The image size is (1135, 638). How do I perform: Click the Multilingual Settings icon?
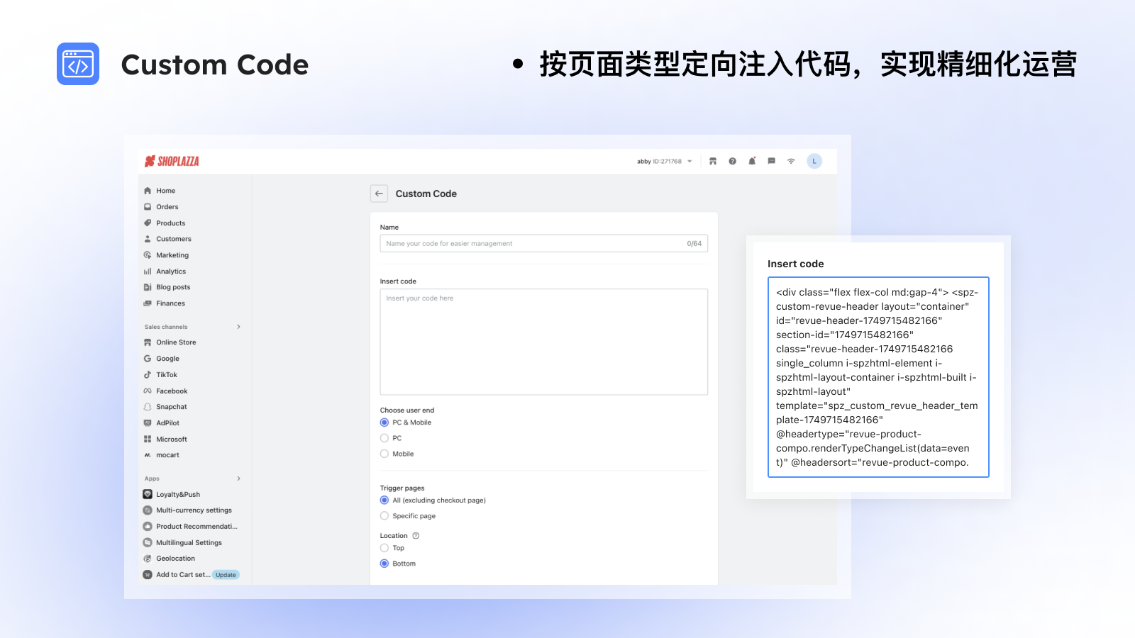[148, 542]
